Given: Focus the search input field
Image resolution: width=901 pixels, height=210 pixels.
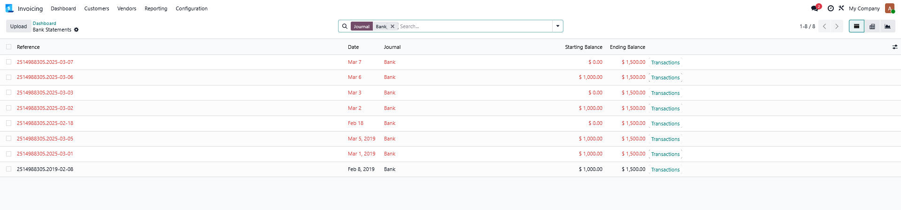Looking at the screenshot, I should coord(474,26).
